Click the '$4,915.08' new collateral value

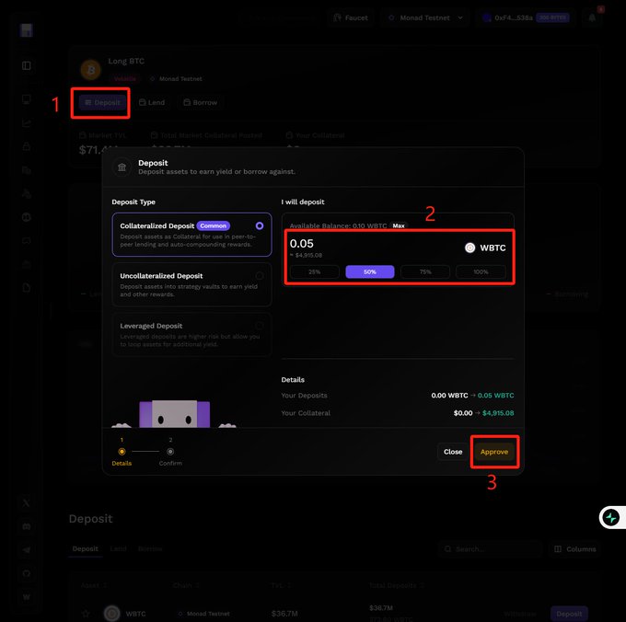[498, 413]
